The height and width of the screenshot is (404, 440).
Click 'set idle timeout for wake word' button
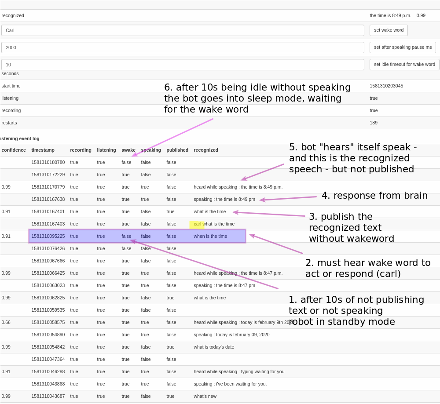[x=404, y=65]
